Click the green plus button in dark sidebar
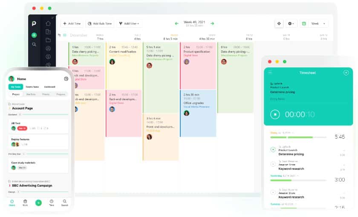Viewport: 358px width, 217px height. [34, 35]
